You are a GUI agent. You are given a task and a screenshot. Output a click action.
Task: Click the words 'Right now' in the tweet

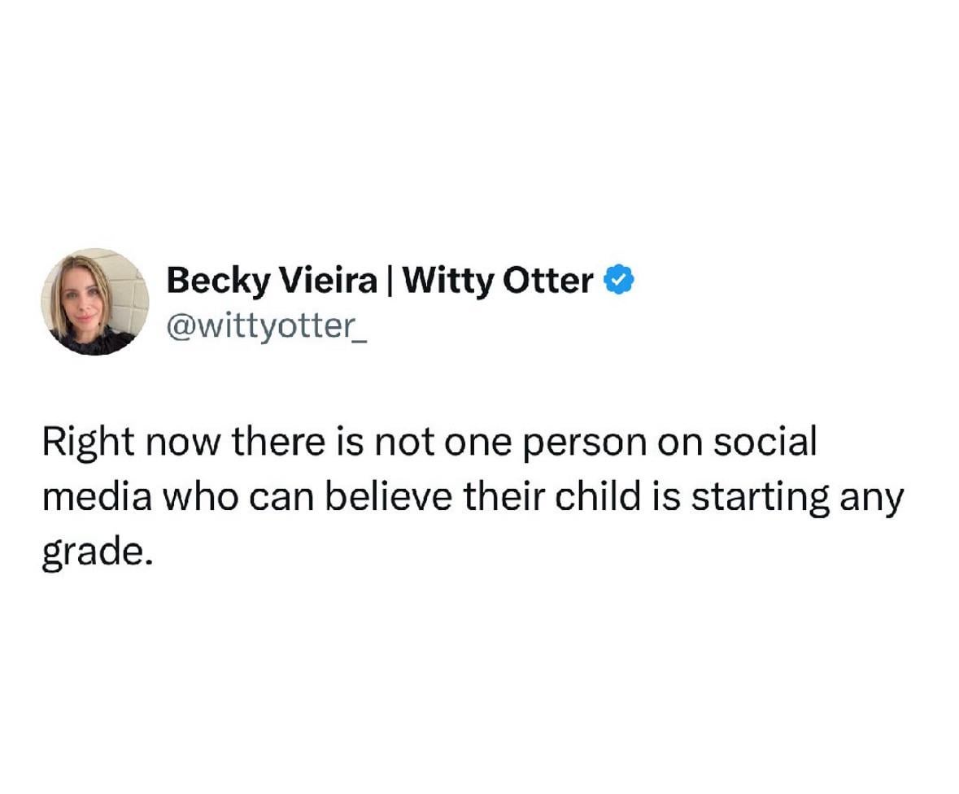tap(129, 443)
